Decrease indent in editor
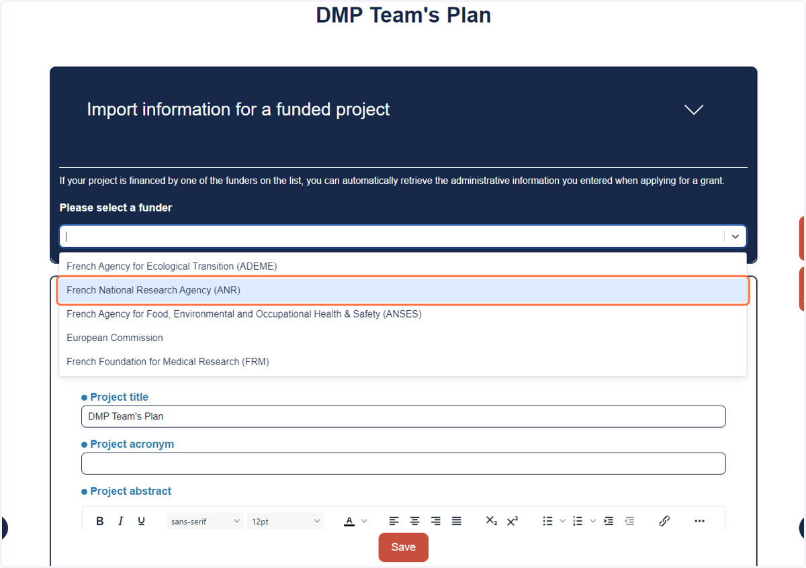806x568 pixels. point(629,521)
